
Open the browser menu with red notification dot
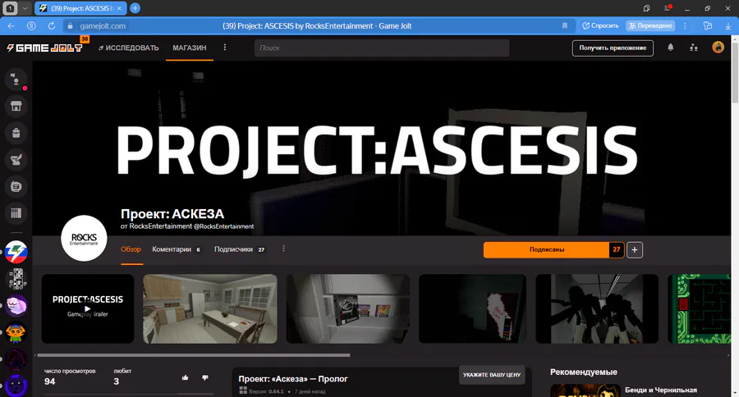[668, 8]
